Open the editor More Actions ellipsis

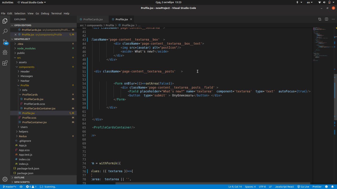pos(333,19)
